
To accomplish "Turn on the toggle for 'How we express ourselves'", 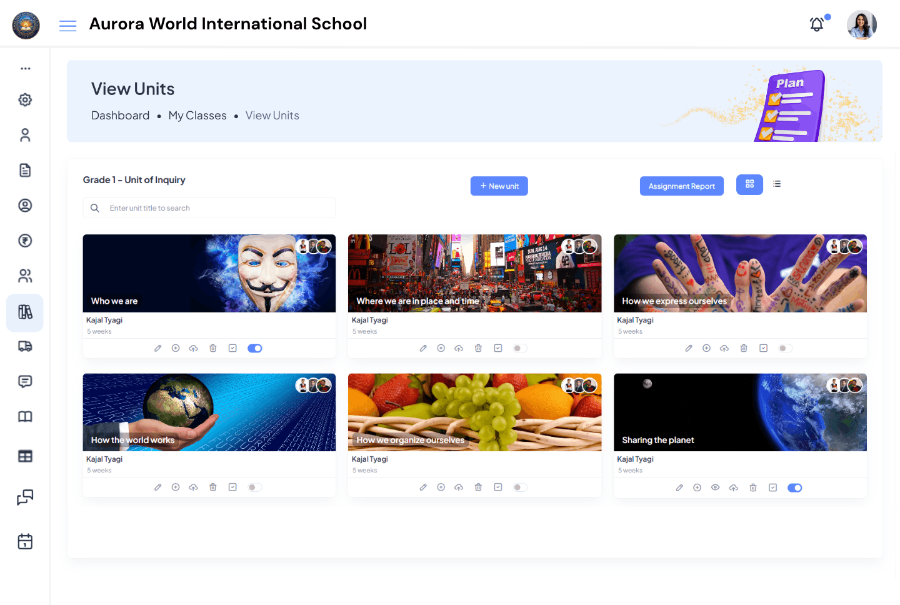I will pyautogui.click(x=785, y=348).
